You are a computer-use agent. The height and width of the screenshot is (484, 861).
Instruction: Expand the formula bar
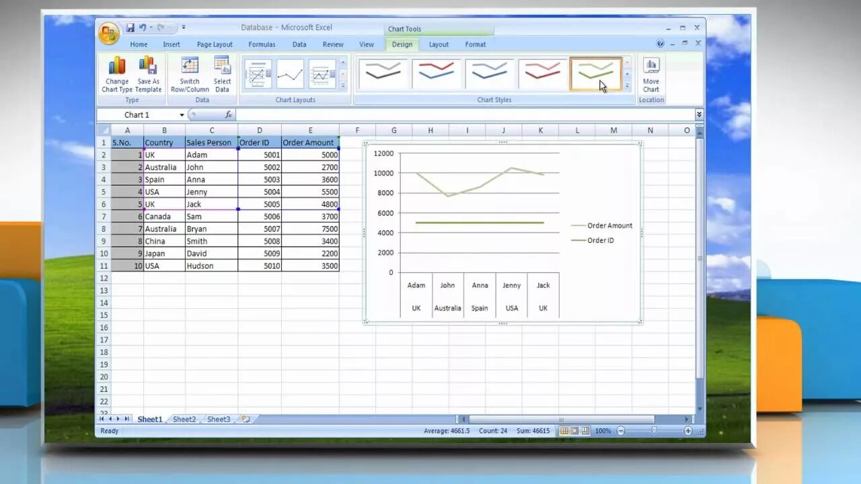point(699,115)
